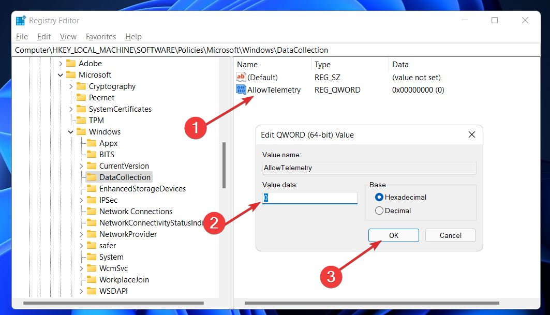
Task: Click the System folder icon
Action: 92,257
